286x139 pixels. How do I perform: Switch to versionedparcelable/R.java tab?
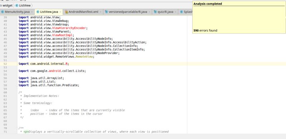click(x=128, y=12)
